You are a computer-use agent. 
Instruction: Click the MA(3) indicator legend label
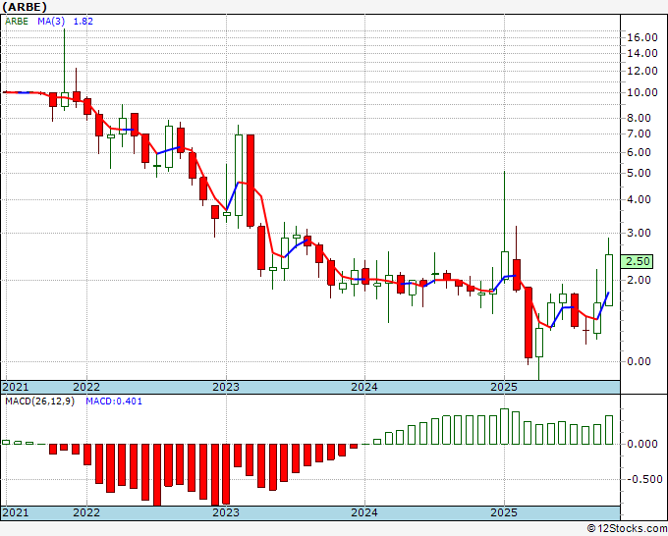pos(51,21)
